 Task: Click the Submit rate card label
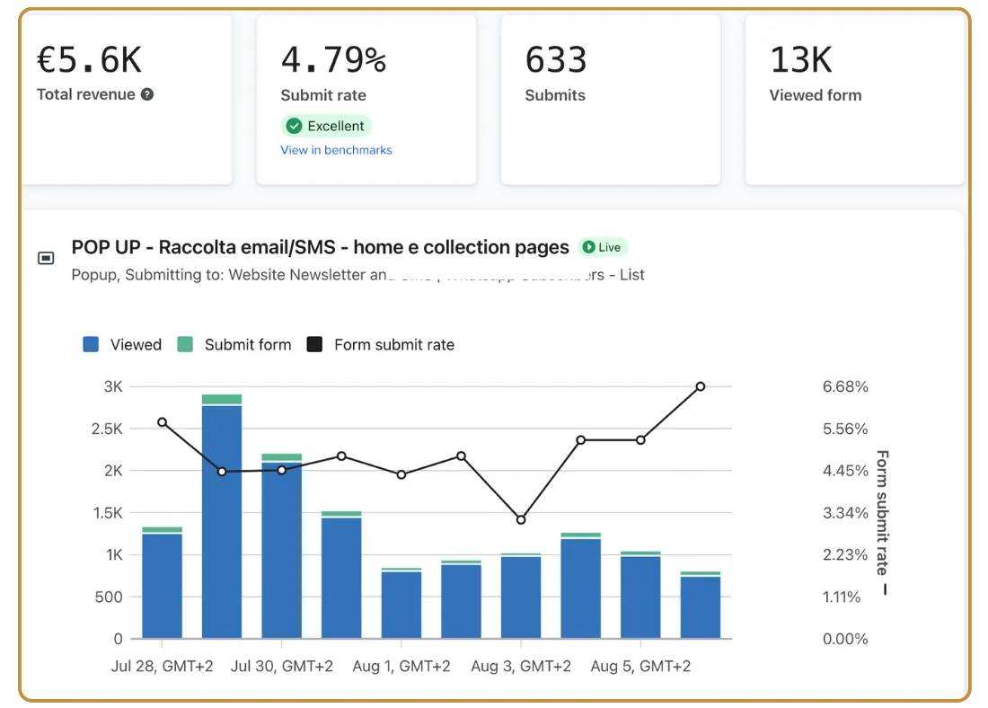tap(323, 95)
